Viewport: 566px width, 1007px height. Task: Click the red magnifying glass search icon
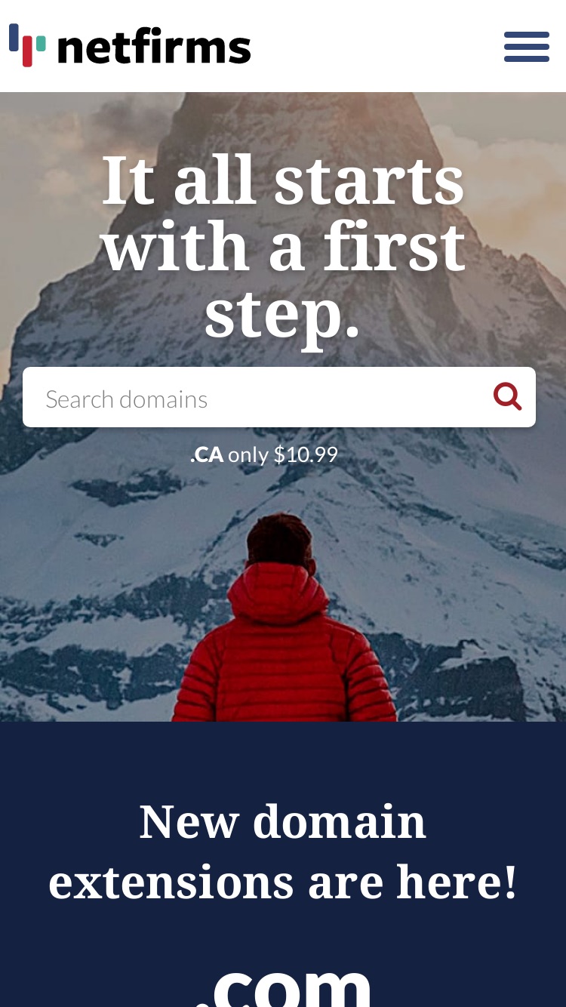[507, 396]
